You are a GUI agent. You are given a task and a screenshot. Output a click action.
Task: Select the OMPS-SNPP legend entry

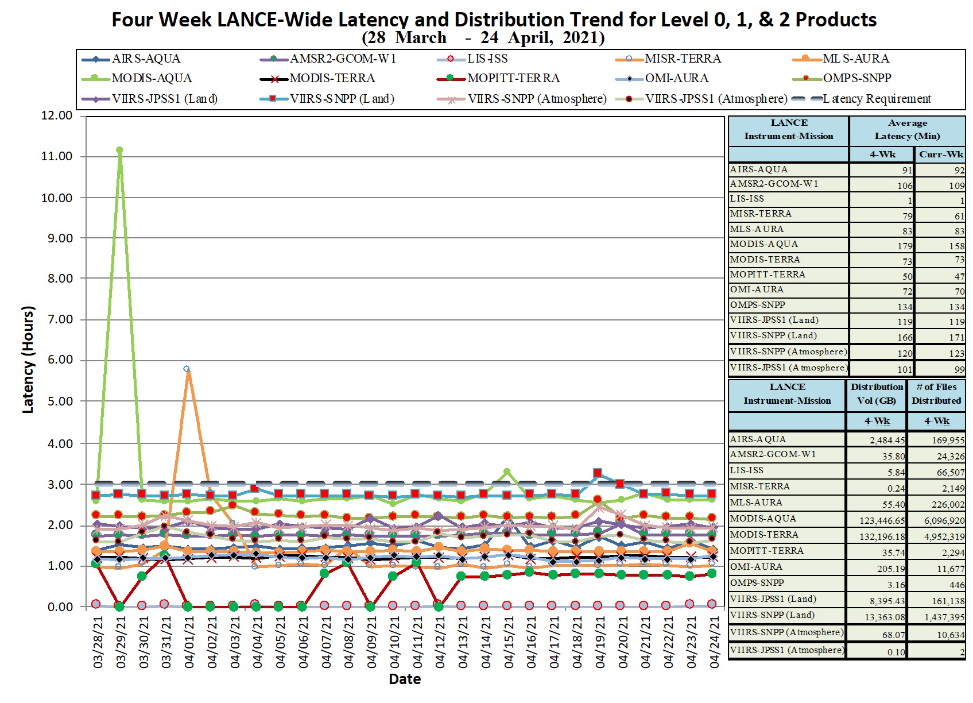842,79
